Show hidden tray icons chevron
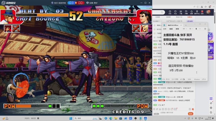The height and width of the screenshot is (121, 216). point(185,118)
